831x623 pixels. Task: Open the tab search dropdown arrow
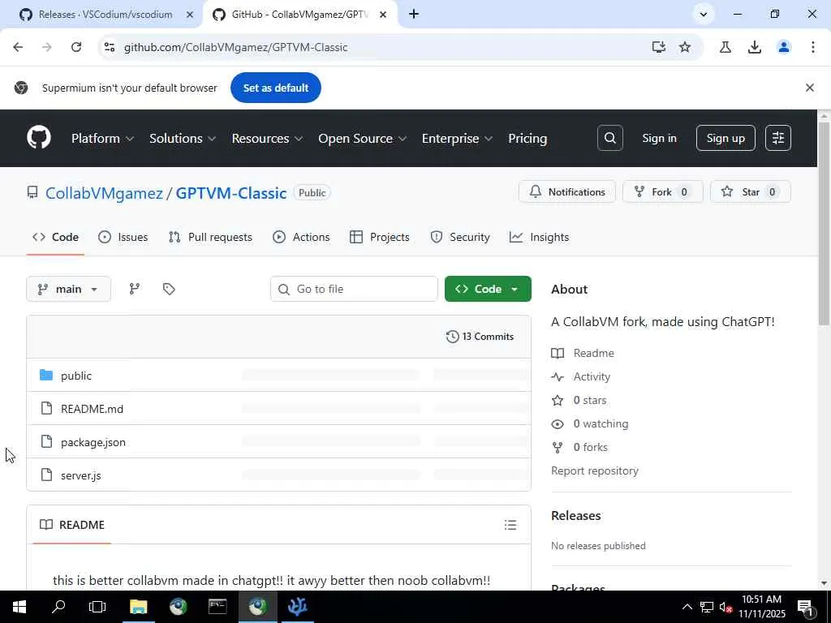click(x=704, y=15)
